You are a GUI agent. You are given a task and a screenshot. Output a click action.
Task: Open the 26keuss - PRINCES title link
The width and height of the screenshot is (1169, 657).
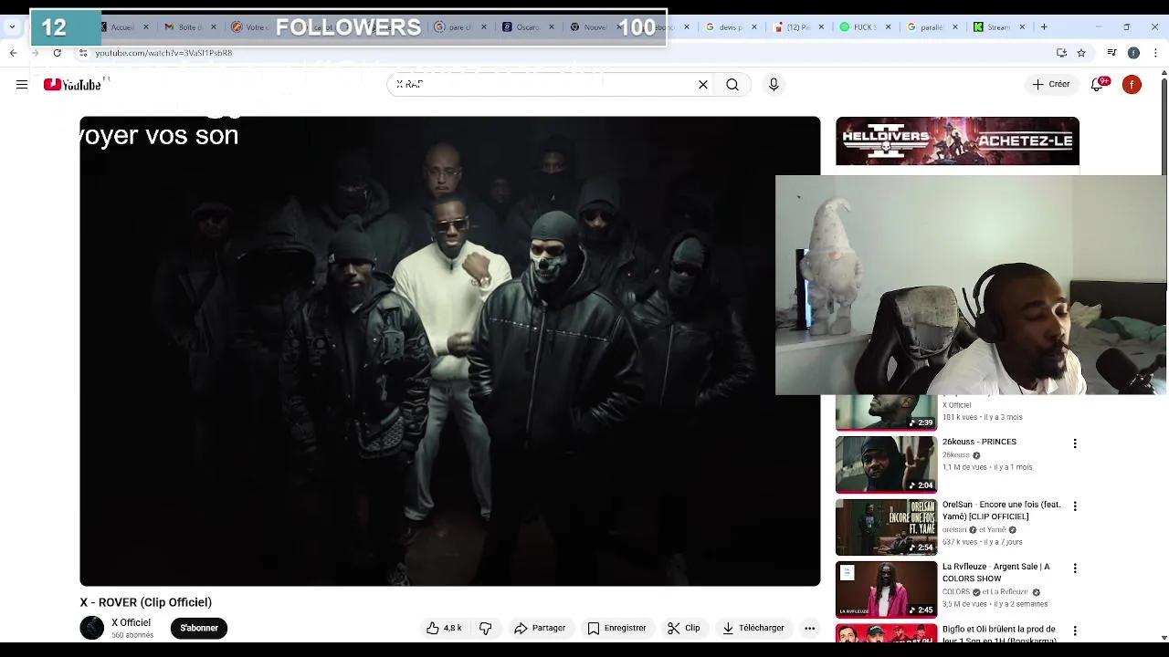[979, 442]
